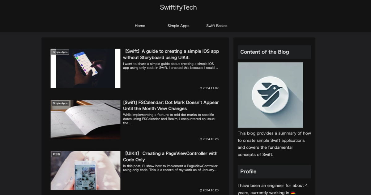Click the bird logo image in sidebar
This screenshot has width=371, height=195.
click(x=270, y=95)
